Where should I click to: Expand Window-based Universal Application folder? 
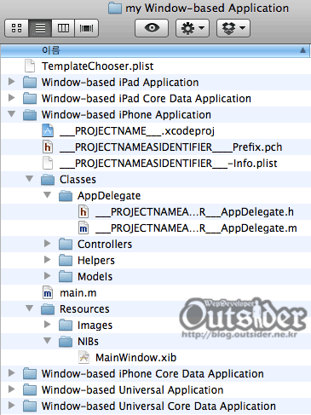tap(12, 389)
